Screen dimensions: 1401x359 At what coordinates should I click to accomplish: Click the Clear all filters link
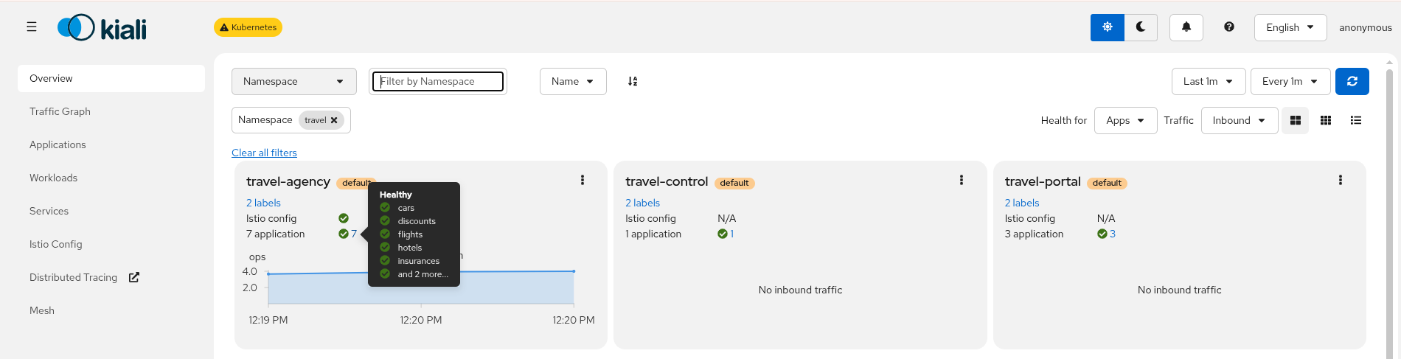(264, 153)
